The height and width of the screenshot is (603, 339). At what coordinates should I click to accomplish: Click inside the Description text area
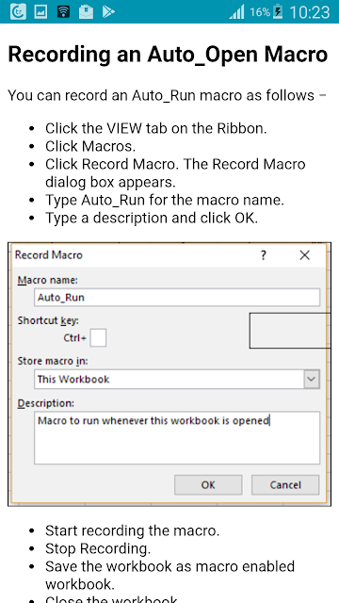[x=177, y=437]
